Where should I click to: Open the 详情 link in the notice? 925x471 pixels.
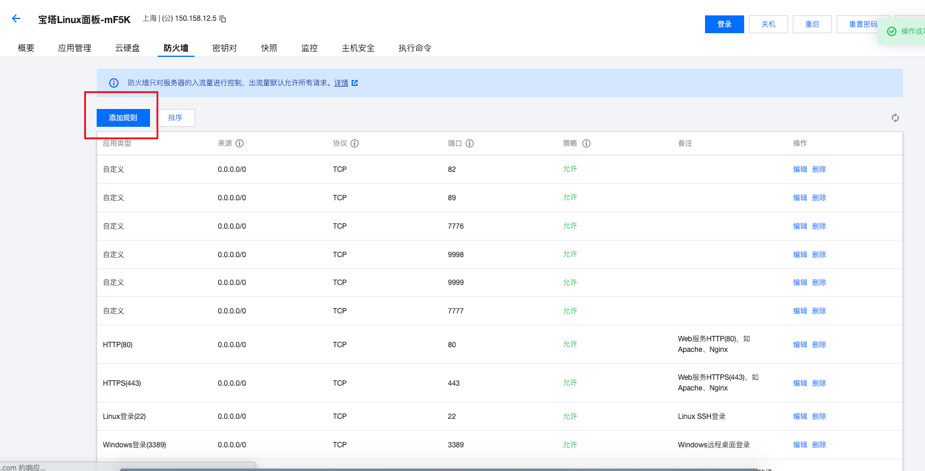coord(341,83)
